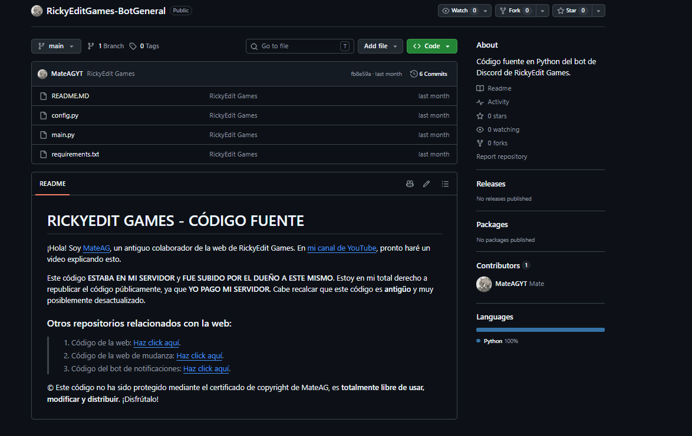Open the README.MD file

(x=70, y=96)
